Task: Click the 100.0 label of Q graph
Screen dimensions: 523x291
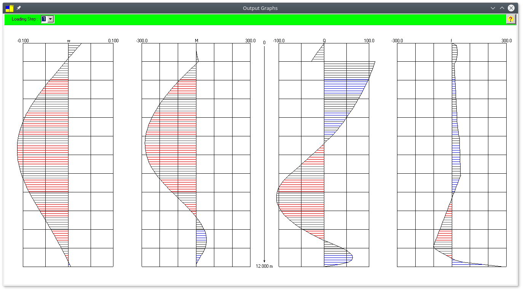Action: (x=369, y=41)
